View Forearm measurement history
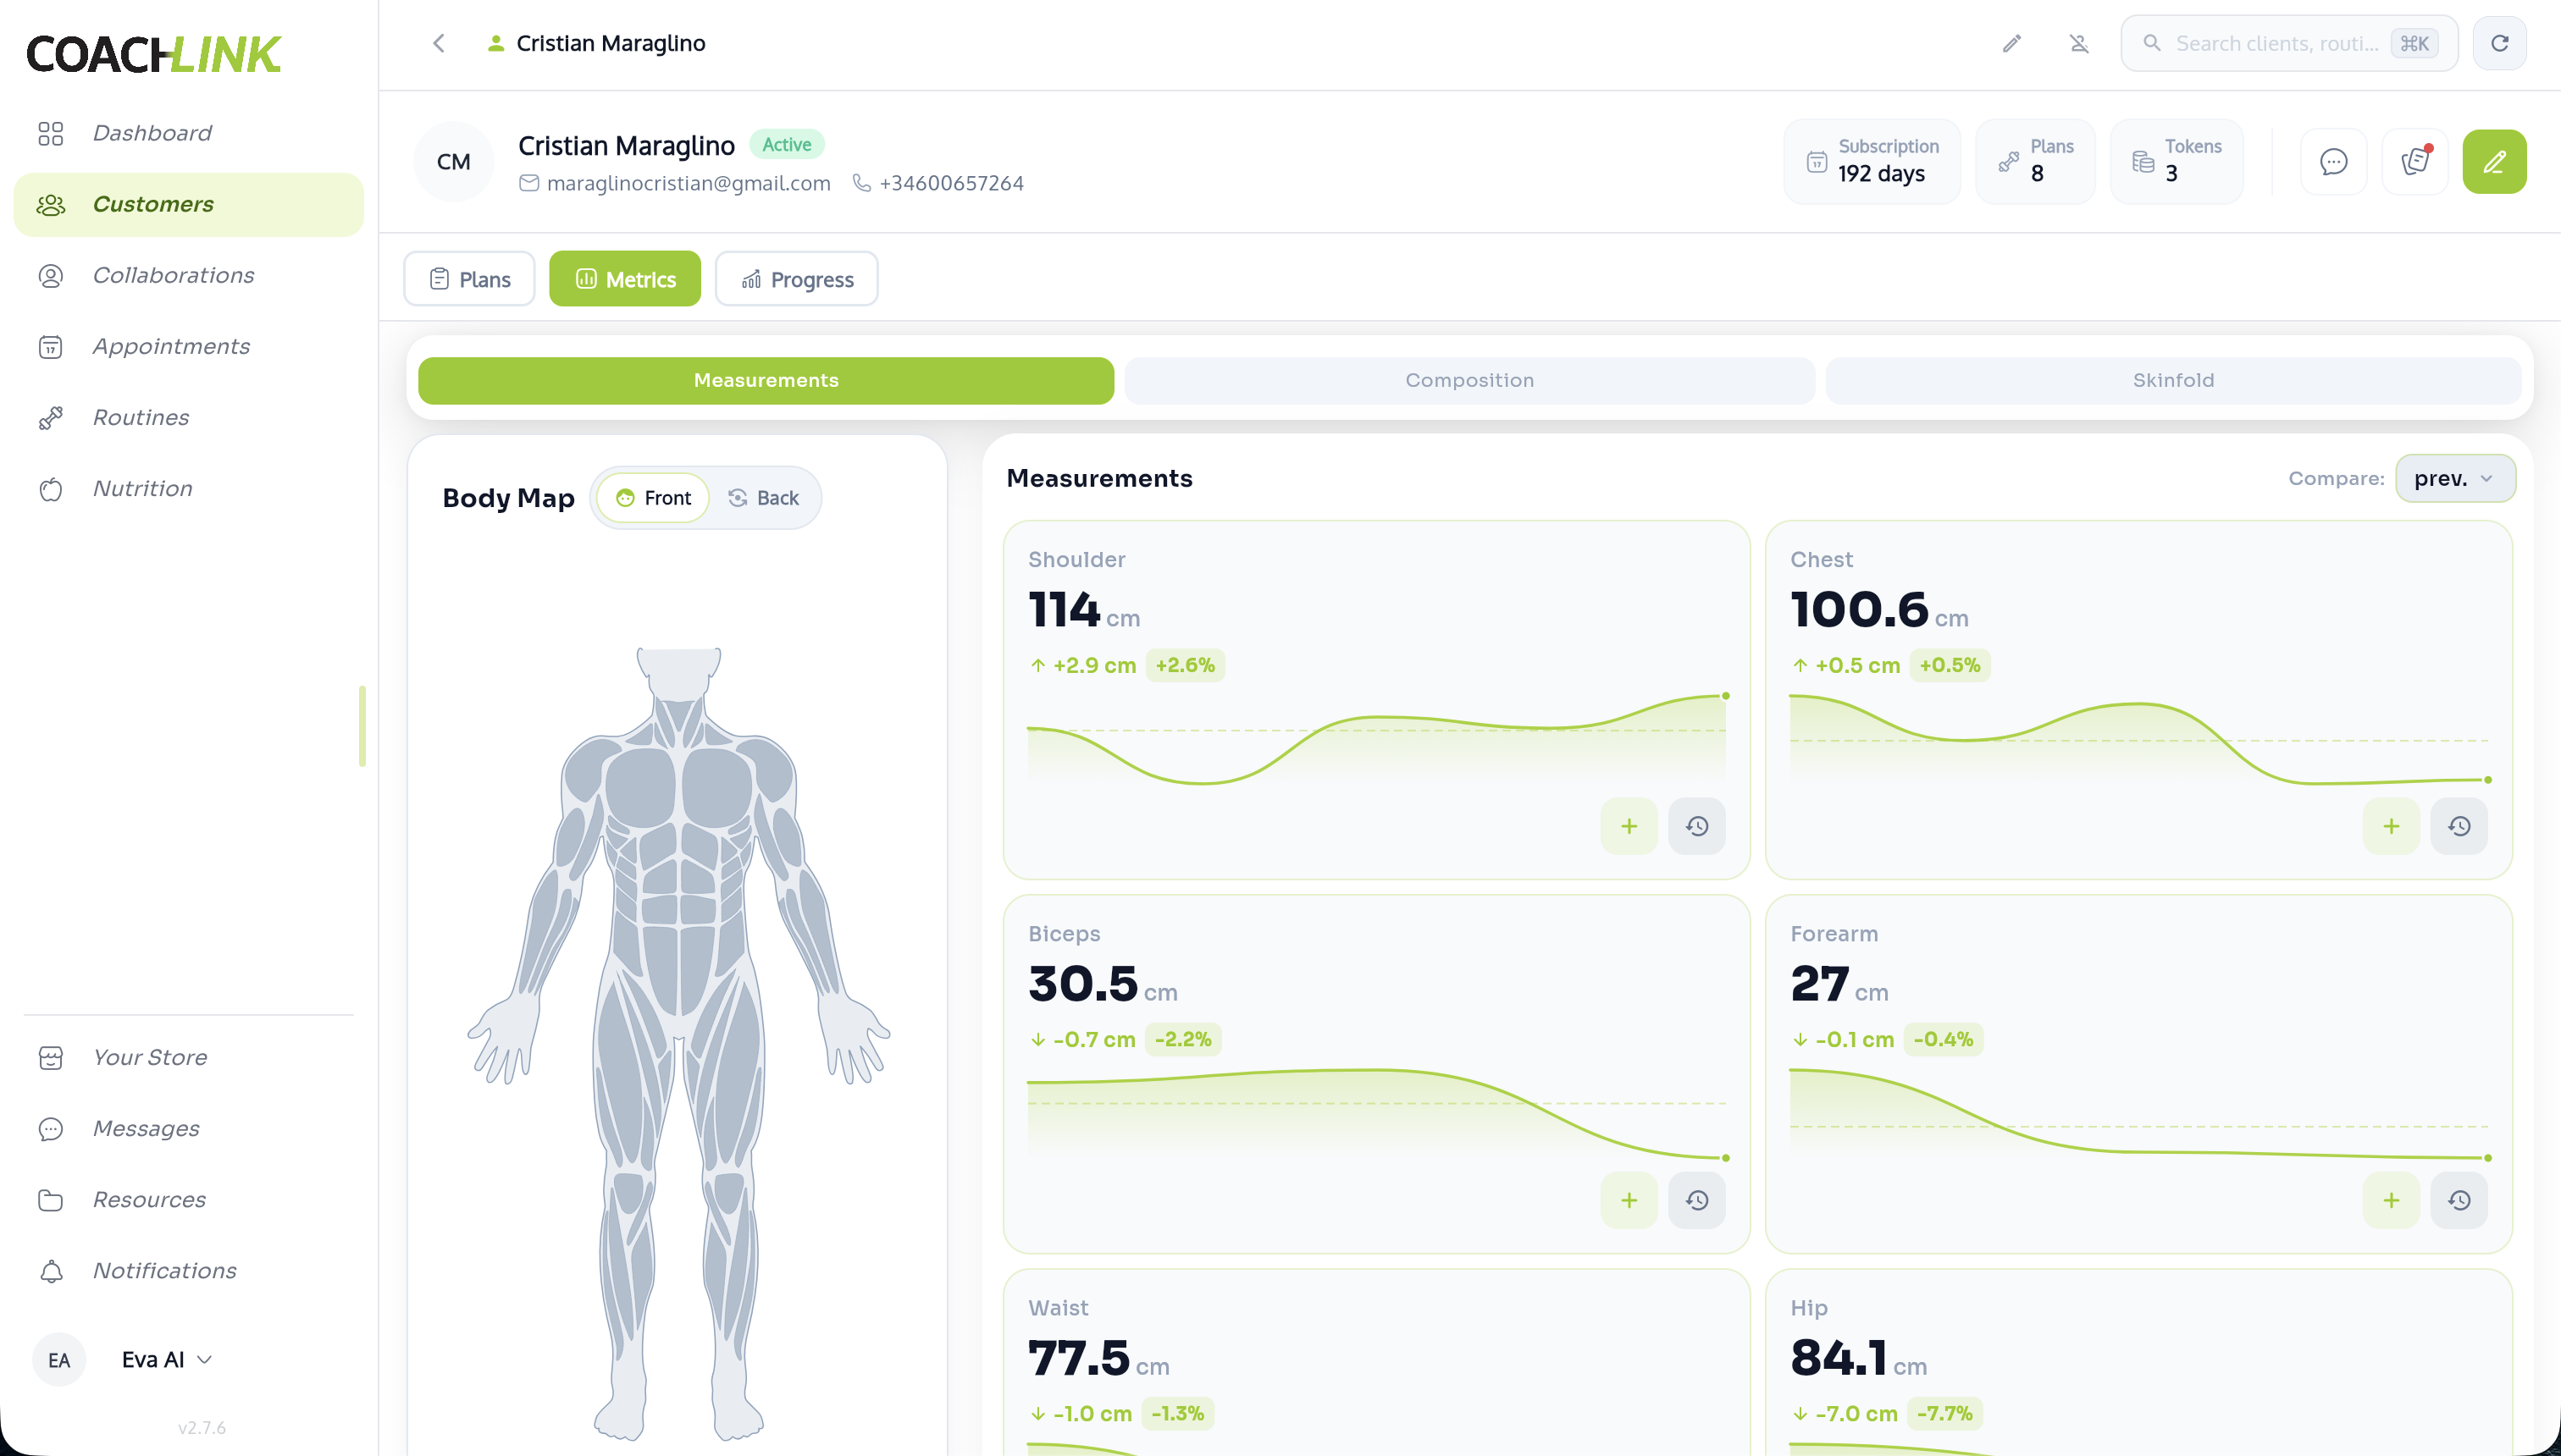 (2459, 1200)
